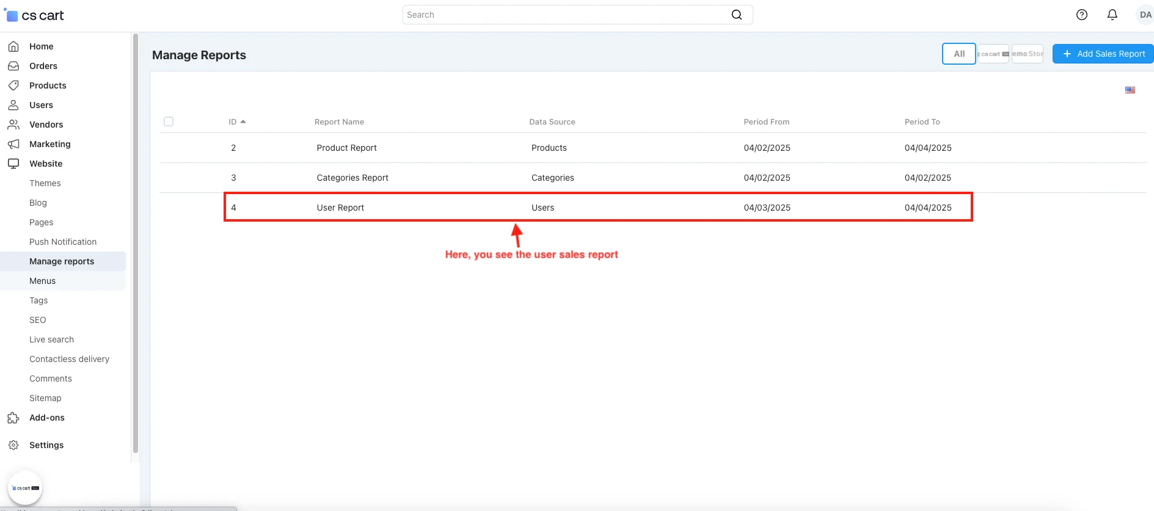Click the US flag language icon
The height and width of the screenshot is (511, 1154).
coord(1130,90)
